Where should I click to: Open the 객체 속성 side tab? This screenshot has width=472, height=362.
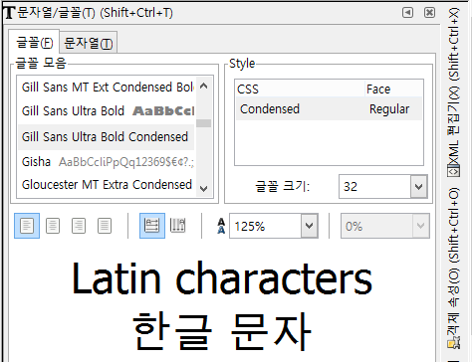[x=454, y=269]
